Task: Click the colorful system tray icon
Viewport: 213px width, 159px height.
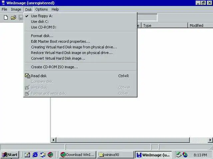Action: [x=185, y=155]
